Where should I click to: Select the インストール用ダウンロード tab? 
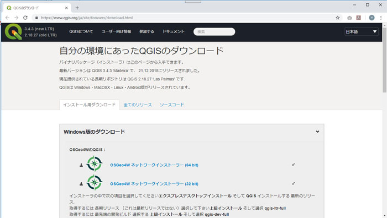pos(90,105)
